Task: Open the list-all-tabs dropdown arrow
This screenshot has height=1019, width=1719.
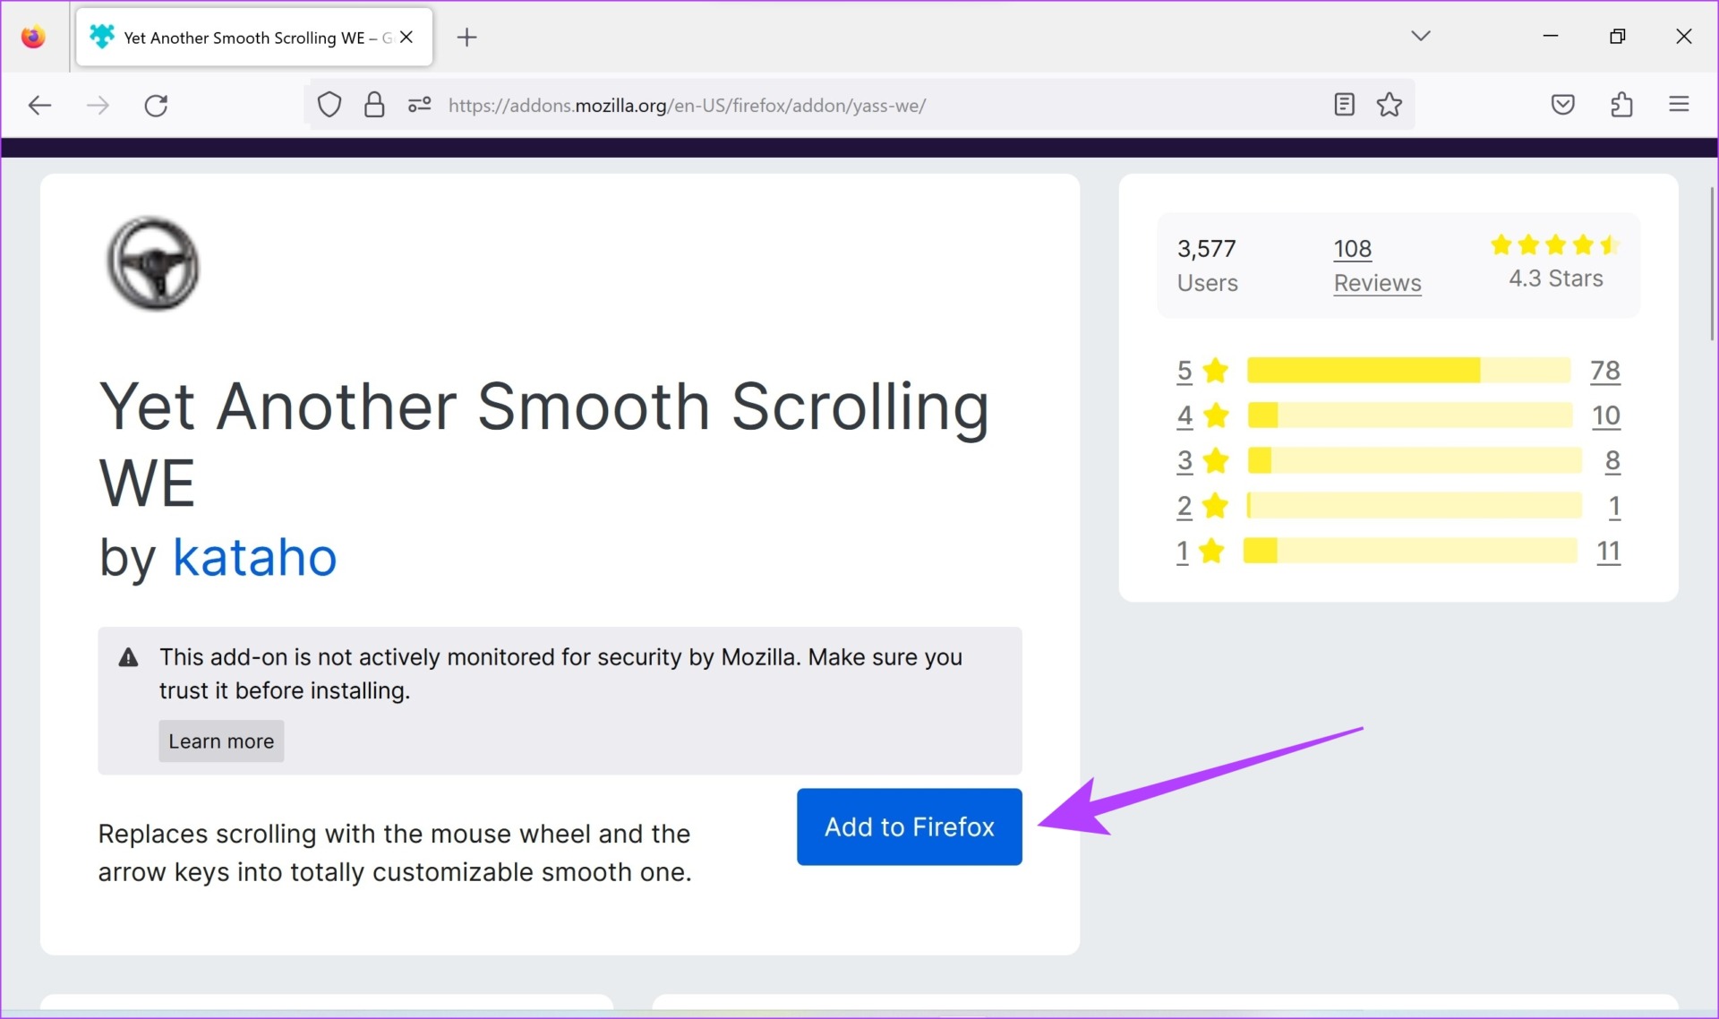Action: 1421,36
